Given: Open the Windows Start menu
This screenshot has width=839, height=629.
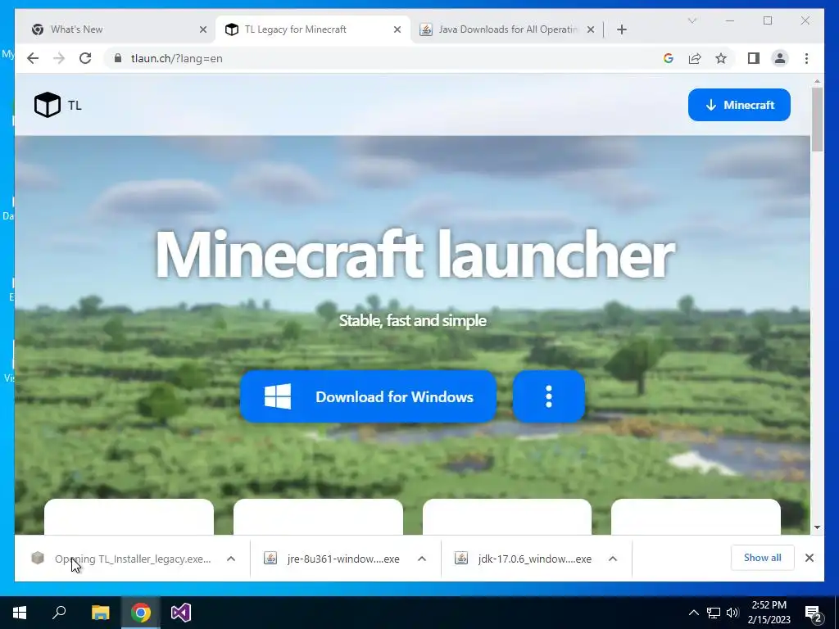Looking at the screenshot, I should (20, 613).
